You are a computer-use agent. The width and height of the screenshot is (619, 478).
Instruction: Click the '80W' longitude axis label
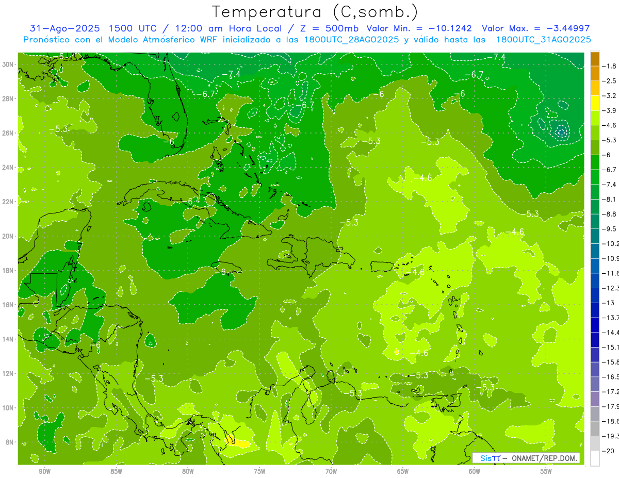[188, 471]
